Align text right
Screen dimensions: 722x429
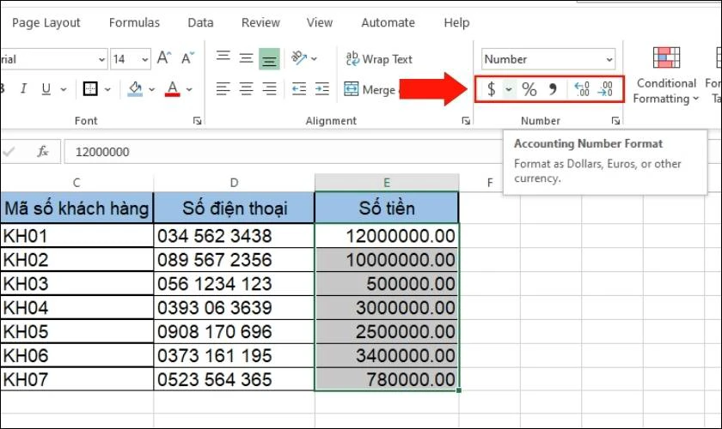point(269,88)
